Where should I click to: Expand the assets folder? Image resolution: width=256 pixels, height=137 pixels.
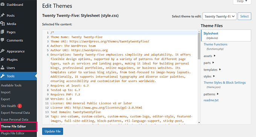(209, 56)
